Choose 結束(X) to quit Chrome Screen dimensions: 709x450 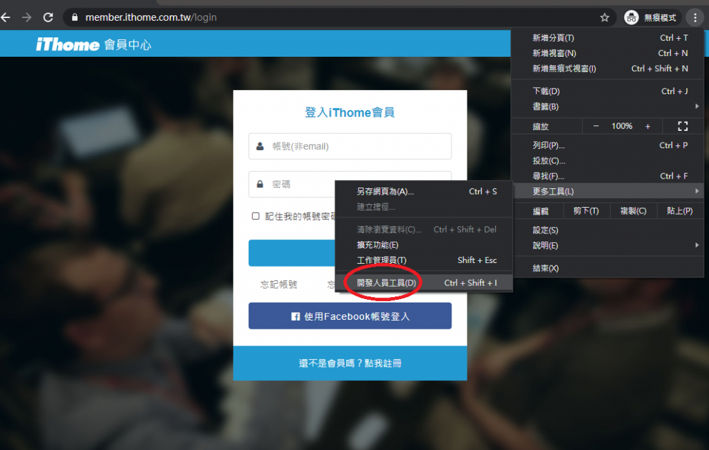click(x=607, y=268)
